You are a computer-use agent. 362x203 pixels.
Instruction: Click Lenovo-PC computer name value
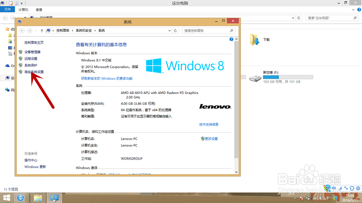(129, 139)
